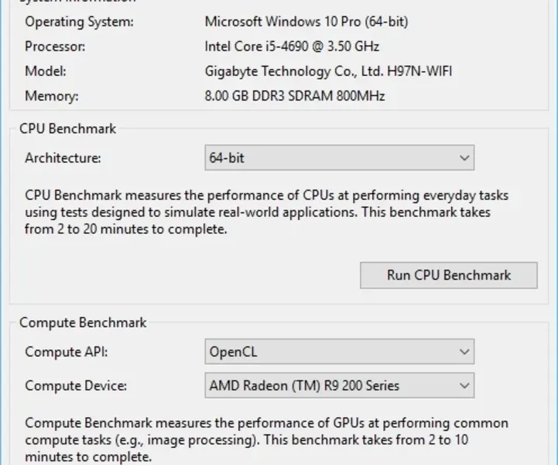Click the CPU Benchmark description paragraph
This screenshot has height=465, width=558.
tap(266, 212)
